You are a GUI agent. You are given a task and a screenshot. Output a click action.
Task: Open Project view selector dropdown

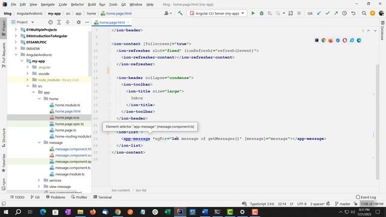pos(33,22)
